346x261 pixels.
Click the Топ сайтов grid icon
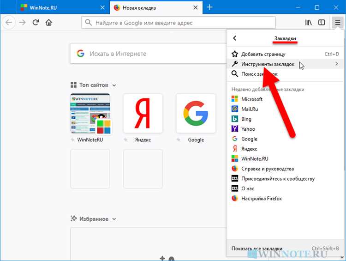pos(73,85)
